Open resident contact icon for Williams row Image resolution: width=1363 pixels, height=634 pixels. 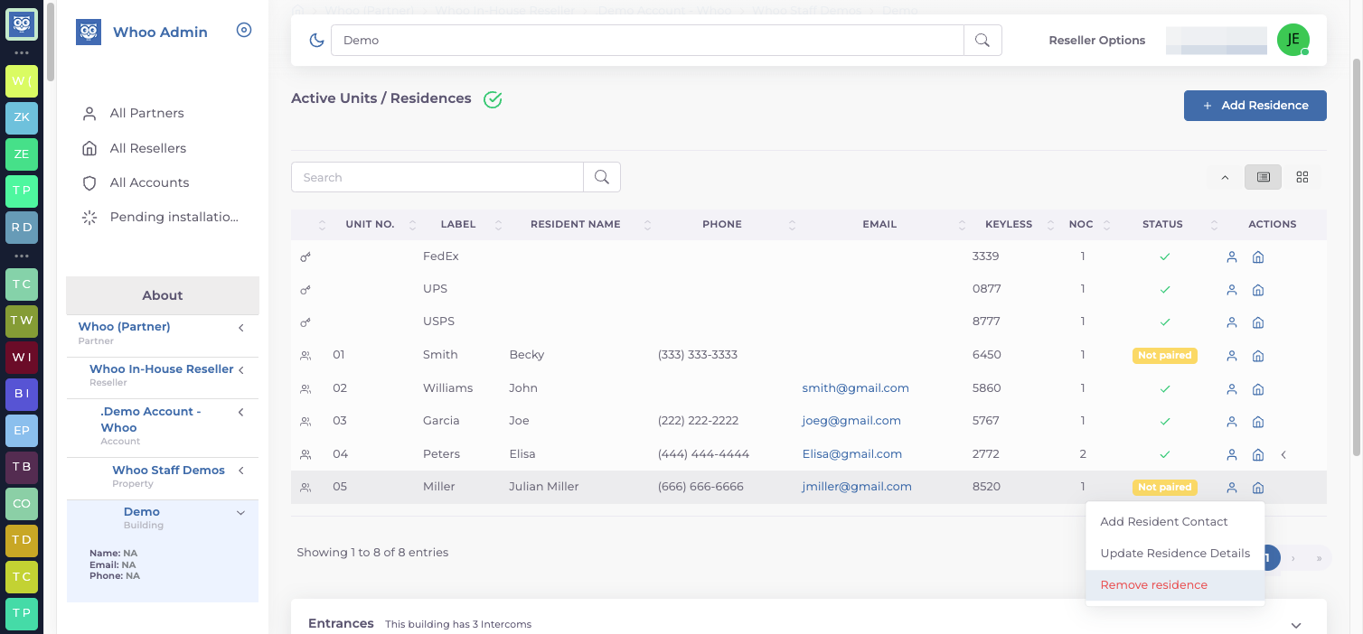click(x=1231, y=389)
